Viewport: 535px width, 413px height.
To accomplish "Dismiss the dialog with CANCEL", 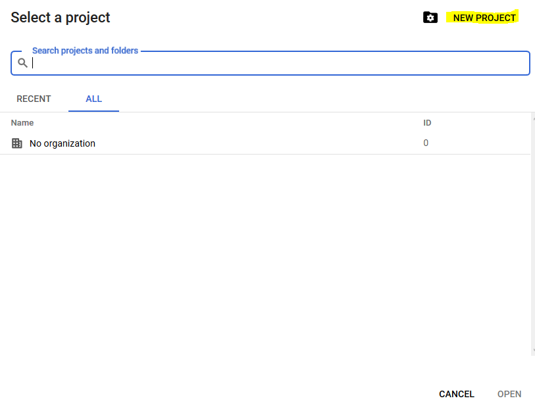I will pos(457,394).
